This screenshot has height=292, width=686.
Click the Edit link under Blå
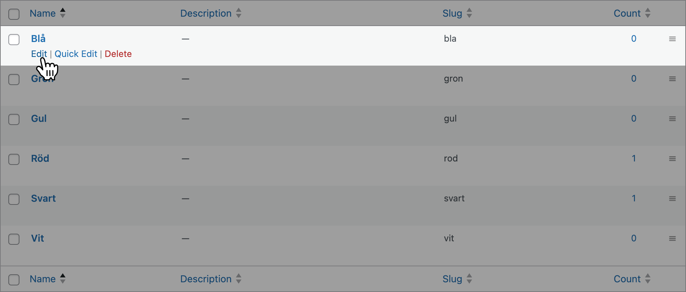pos(39,54)
